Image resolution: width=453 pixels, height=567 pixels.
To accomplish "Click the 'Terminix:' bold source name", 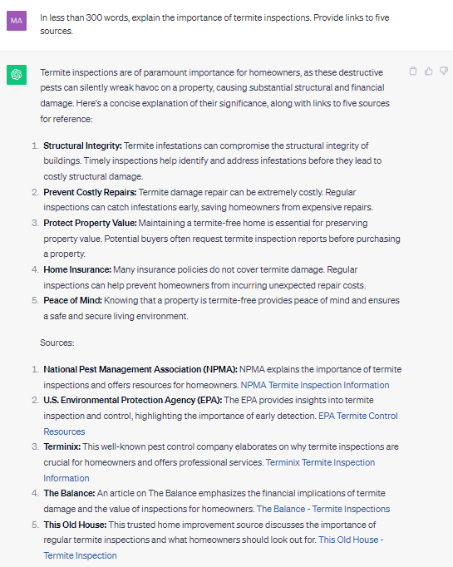I will tap(62, 446).
